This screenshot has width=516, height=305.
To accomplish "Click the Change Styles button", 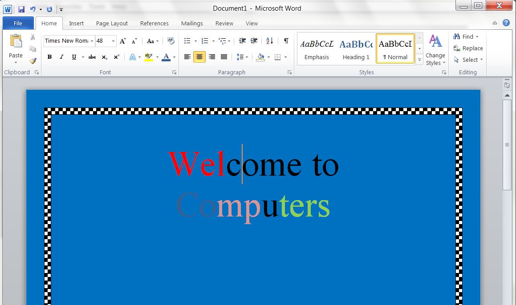I will coord(435,50).
